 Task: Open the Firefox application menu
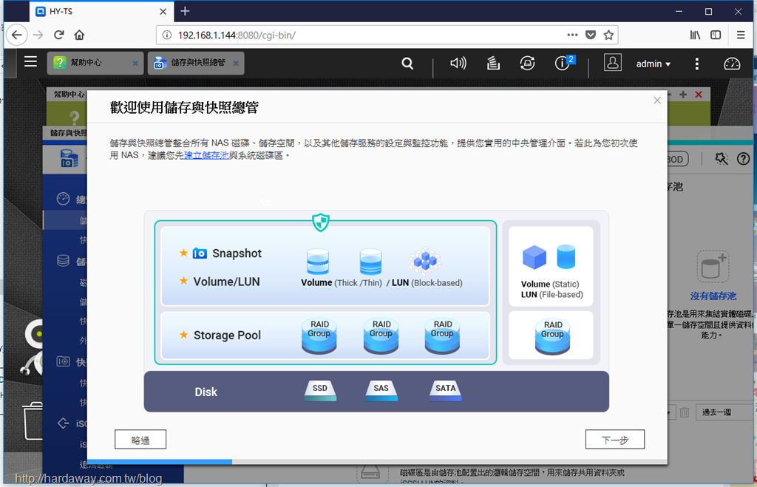click(741, 35)
